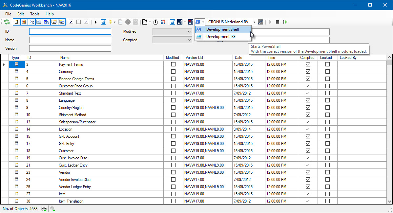Toggle dropdown arrow beside PowerShell icon
The width and height of the screenshot is (393, 213).
pyautogui.click(x=203, y=22)
